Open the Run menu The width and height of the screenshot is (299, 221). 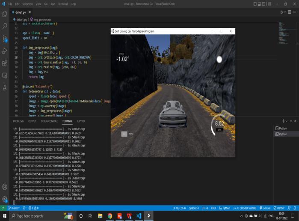53,4
